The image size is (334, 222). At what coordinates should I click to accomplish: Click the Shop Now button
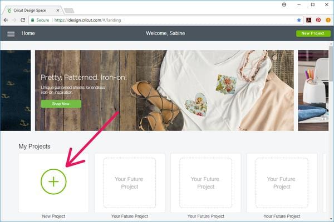(61, 104)
